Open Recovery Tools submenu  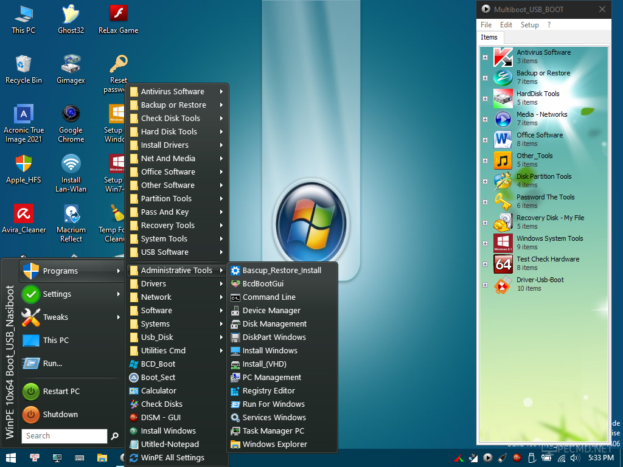point(178,225)
